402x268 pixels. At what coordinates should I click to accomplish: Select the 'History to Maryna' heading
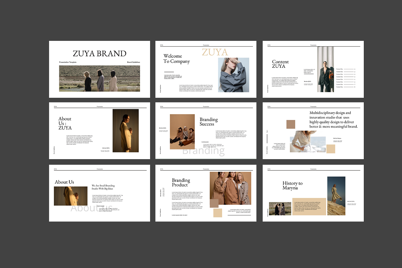(x=292, y=186)
